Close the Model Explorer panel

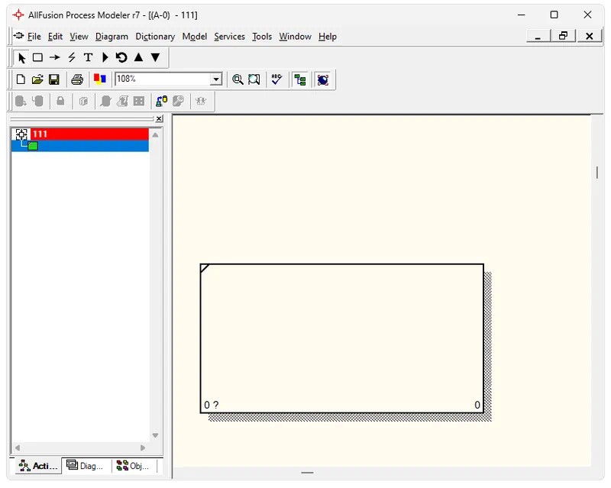pos(159,119)
